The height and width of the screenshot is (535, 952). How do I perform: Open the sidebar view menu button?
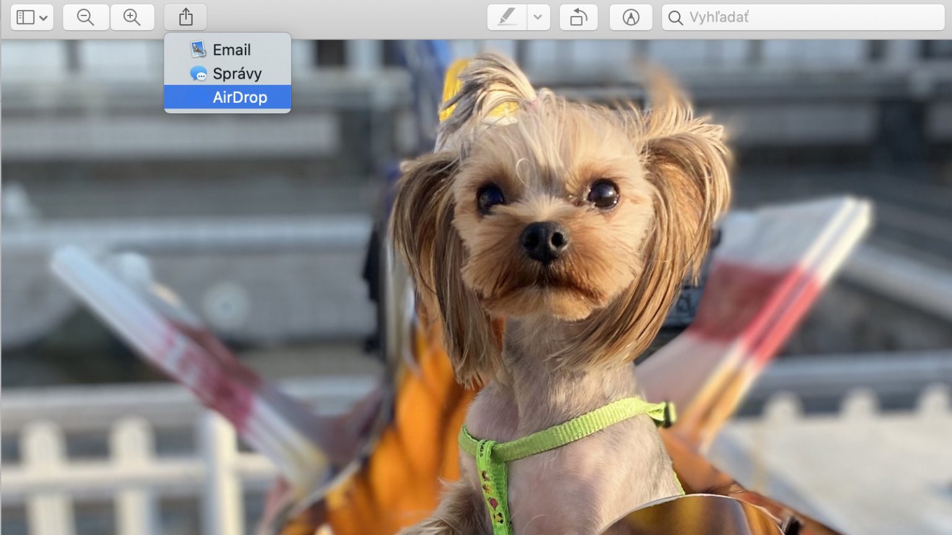coord(32,17)
